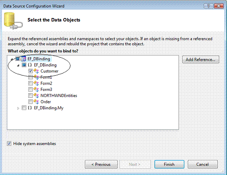The width and height of the screenshot is (227, 175).
Task: Open the Add Reference dialog
Action: [x=201, y=59]
